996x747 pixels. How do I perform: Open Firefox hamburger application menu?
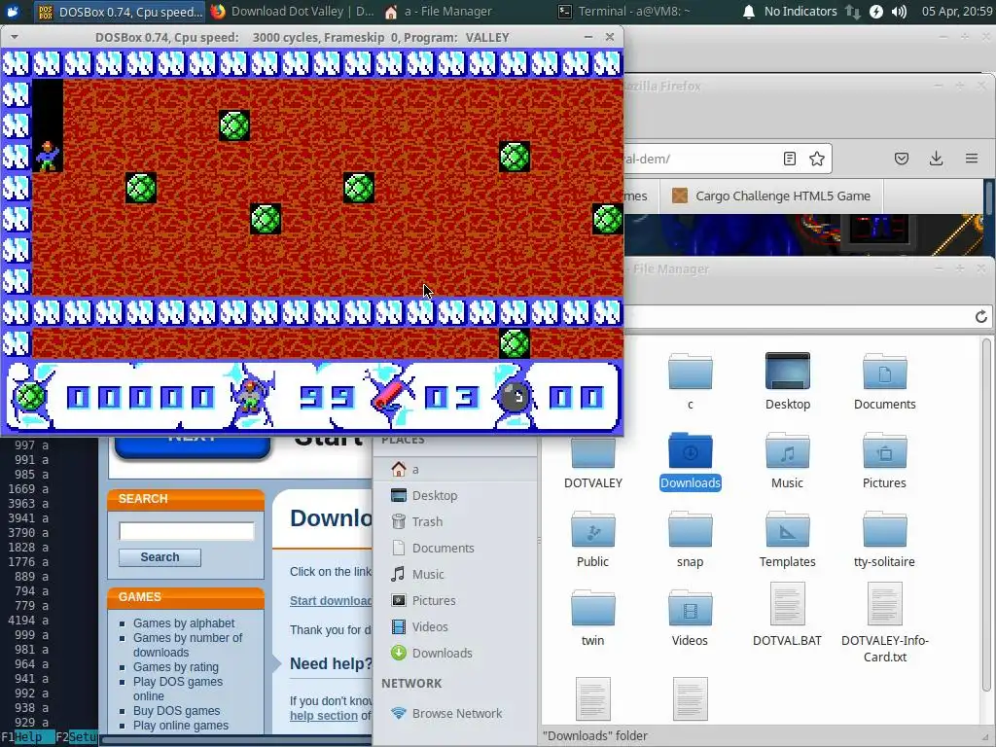972,159
